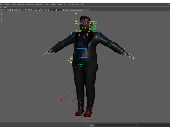170x127 pixels.
Task: Toggle the Safe Title overlay icon
Action: click(x=4, y=10)
